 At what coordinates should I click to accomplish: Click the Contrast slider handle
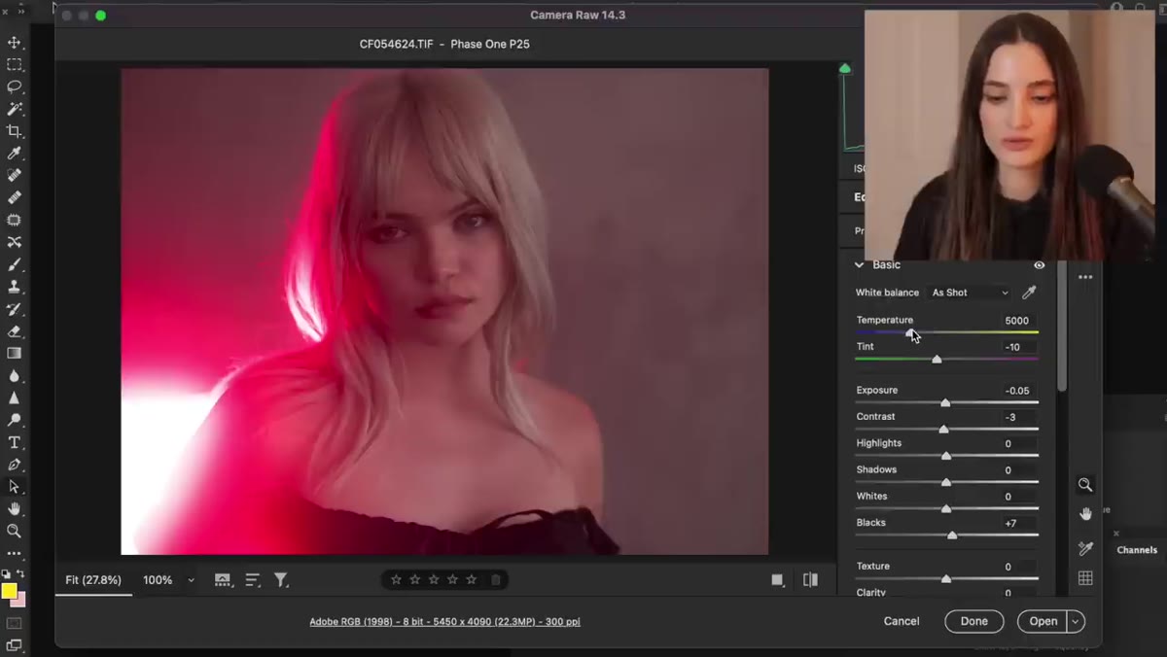(943, 429)
